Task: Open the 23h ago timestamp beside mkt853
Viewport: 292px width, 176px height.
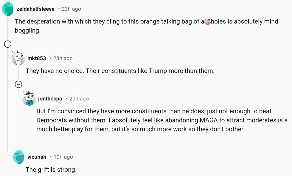Action: click(x=63, y=58)
